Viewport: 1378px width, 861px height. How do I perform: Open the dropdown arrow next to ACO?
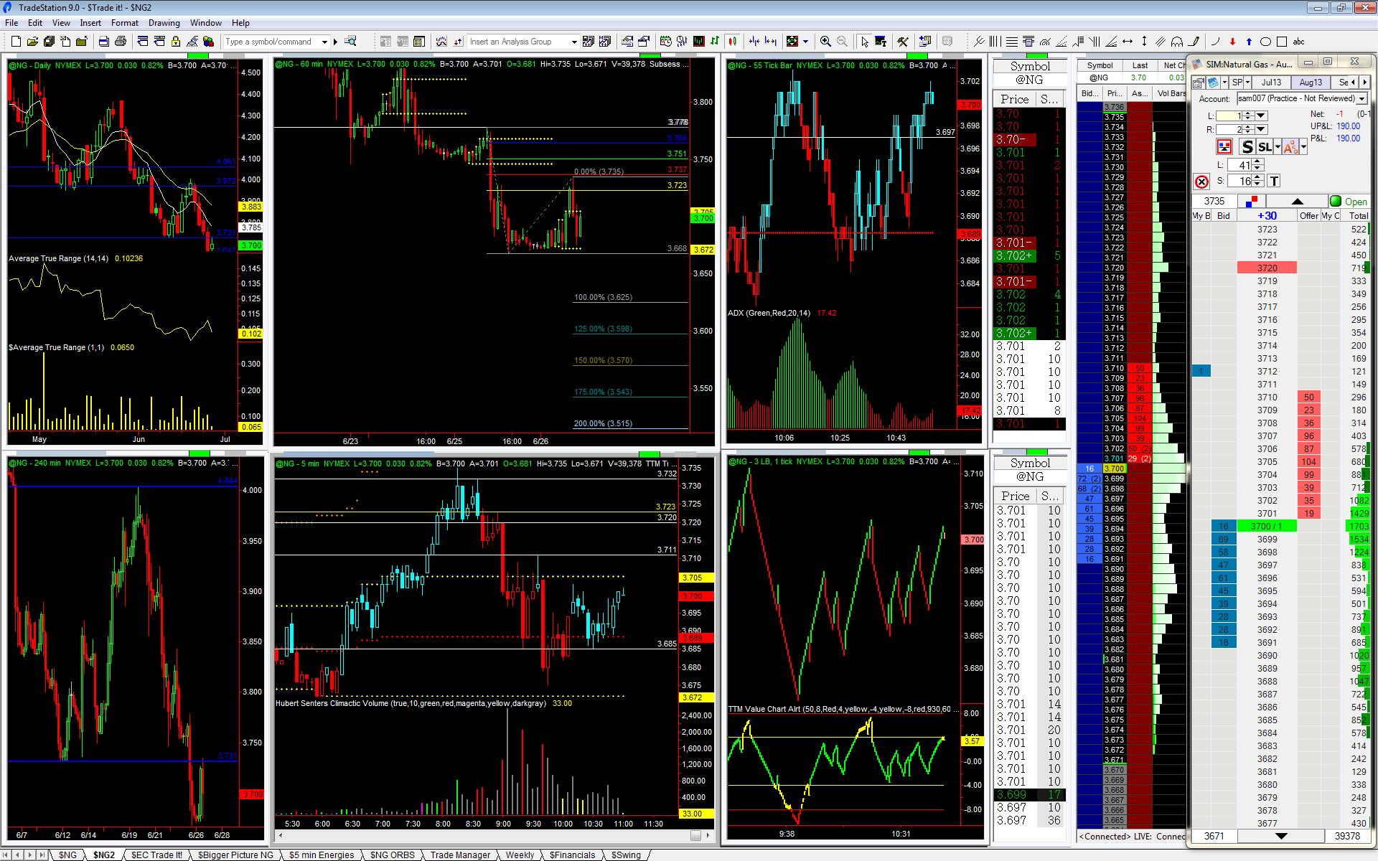point(1303,147)
